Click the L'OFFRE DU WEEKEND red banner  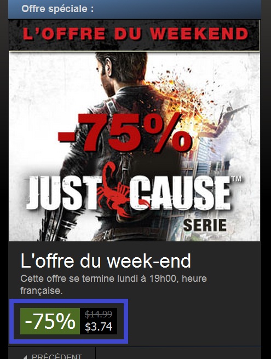click(x=134, y=35)
